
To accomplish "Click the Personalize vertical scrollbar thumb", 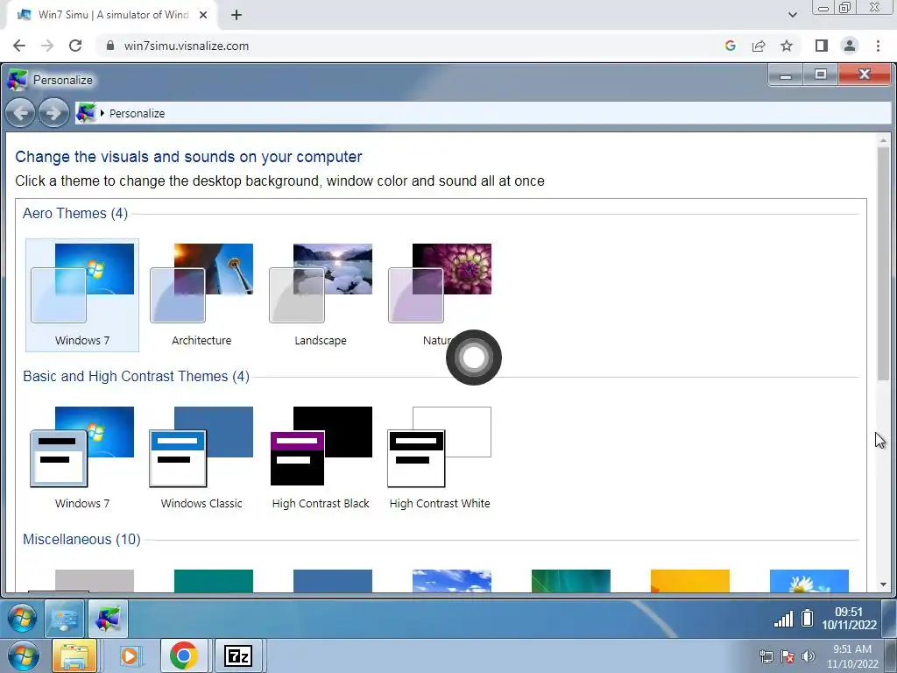I will [883, 263].
